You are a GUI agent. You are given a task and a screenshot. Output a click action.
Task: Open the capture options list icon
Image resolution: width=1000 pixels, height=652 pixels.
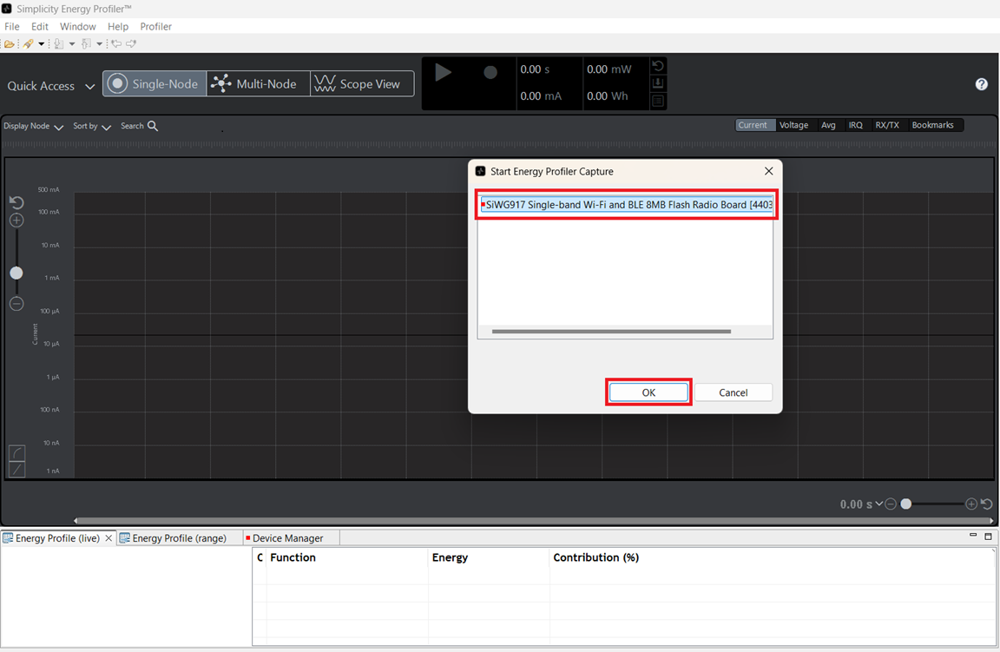click(657, 102)
